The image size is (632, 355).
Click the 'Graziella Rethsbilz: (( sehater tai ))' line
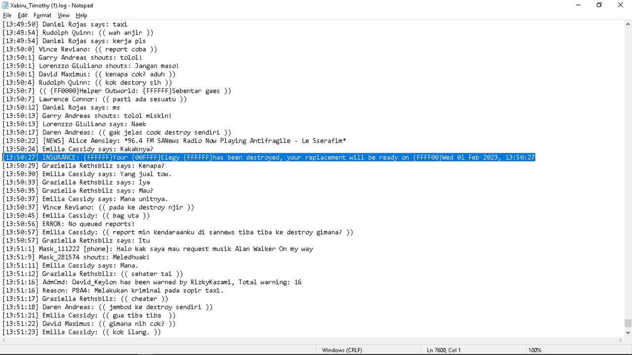click(x=93, y=274)
